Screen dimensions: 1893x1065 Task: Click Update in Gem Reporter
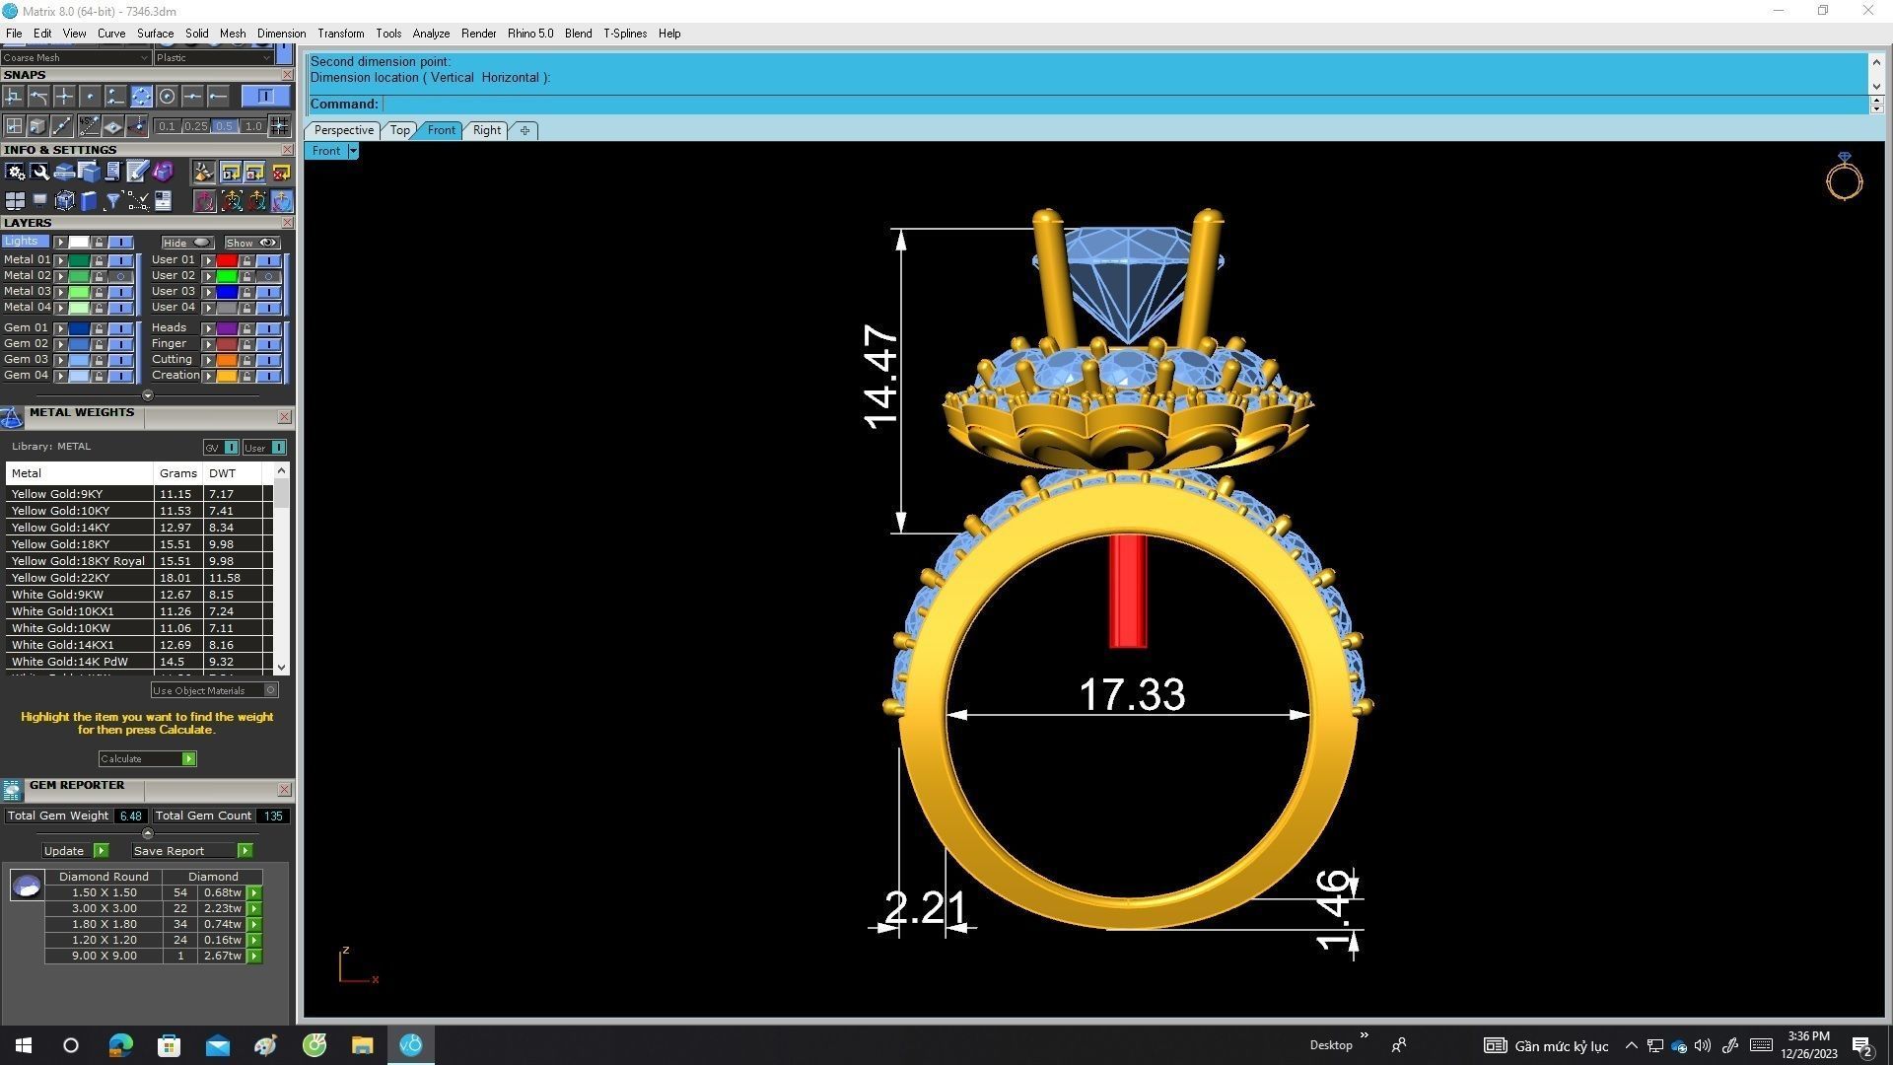(x=75, y=851)
